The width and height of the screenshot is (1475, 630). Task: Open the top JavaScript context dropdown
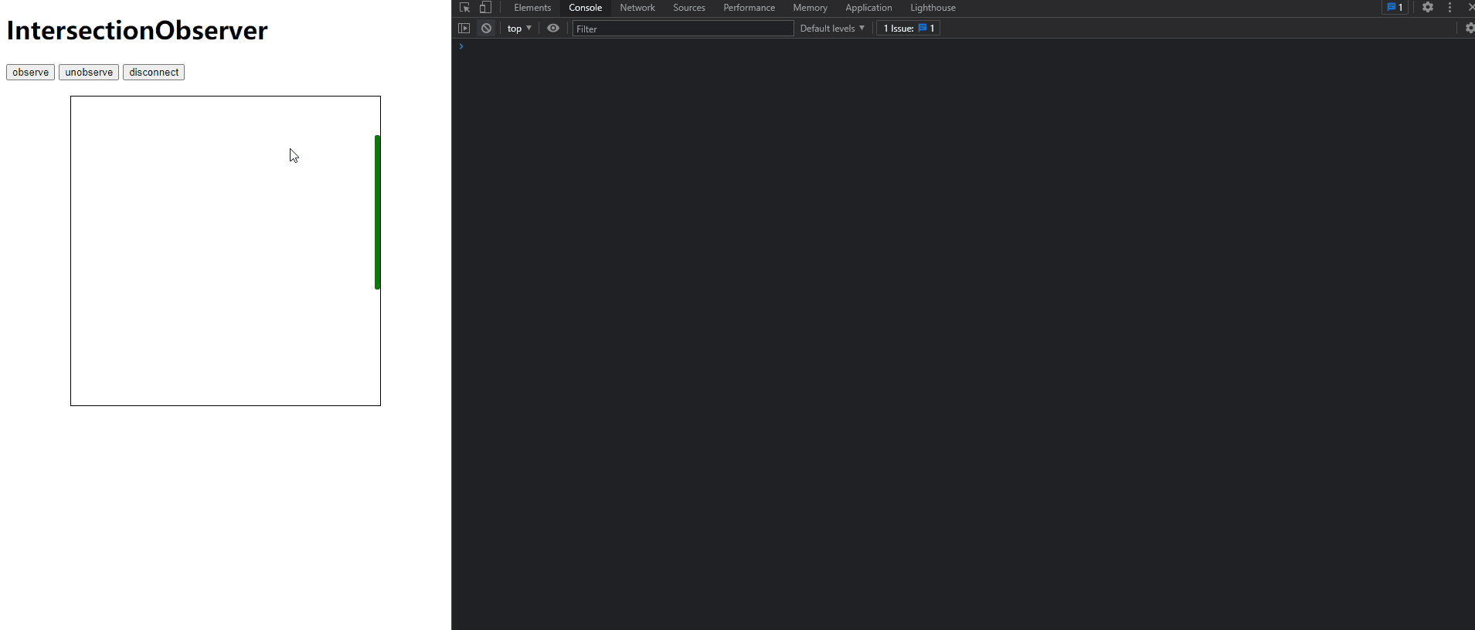coord(519,29)
